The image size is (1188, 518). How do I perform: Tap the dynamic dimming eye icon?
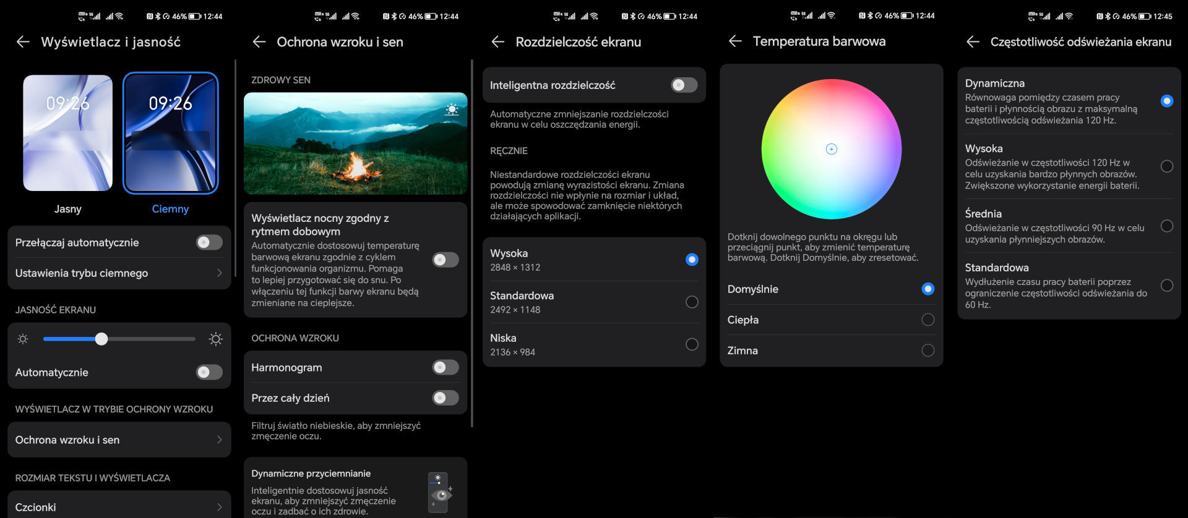tap(439, 493)
